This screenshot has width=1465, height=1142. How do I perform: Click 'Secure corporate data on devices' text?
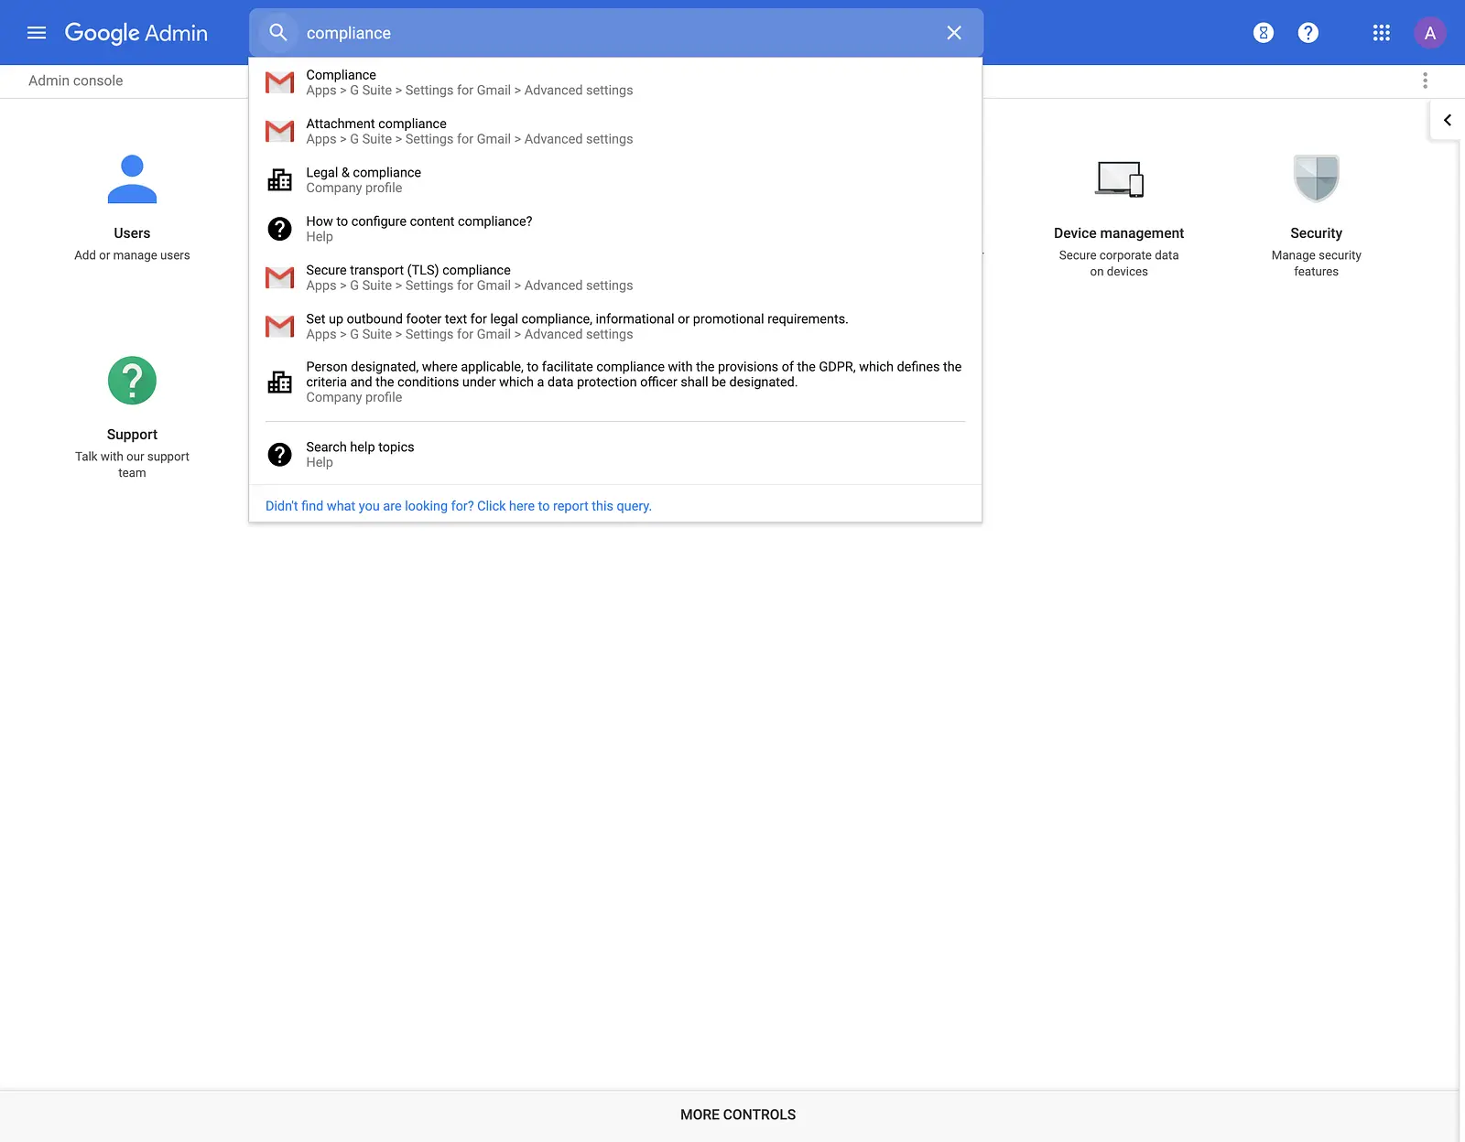[x=1119, y=264]
